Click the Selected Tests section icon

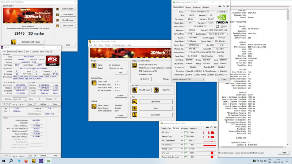[x=94, y=83]
